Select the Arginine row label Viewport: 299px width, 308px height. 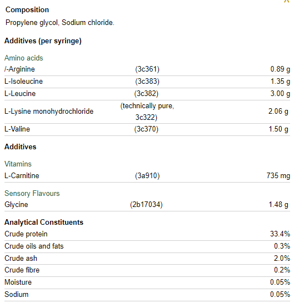(x=19, y=69)
